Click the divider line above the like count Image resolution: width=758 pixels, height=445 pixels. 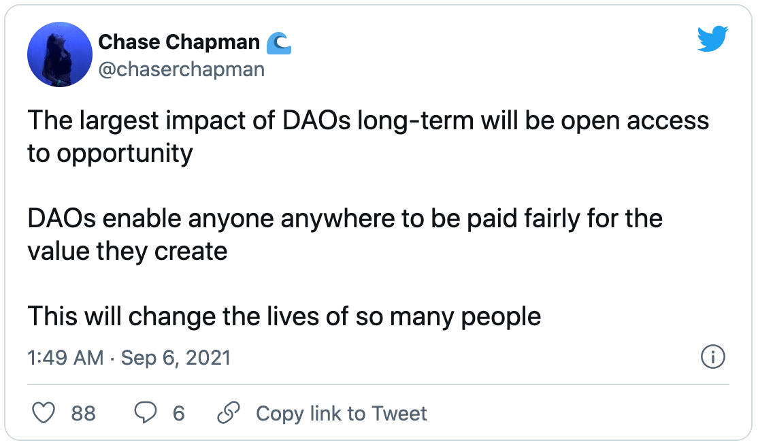[x=378, y=384]
